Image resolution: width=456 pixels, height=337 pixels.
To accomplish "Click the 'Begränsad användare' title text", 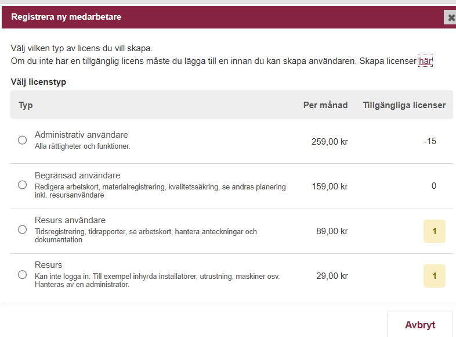I will coord(77,175).
